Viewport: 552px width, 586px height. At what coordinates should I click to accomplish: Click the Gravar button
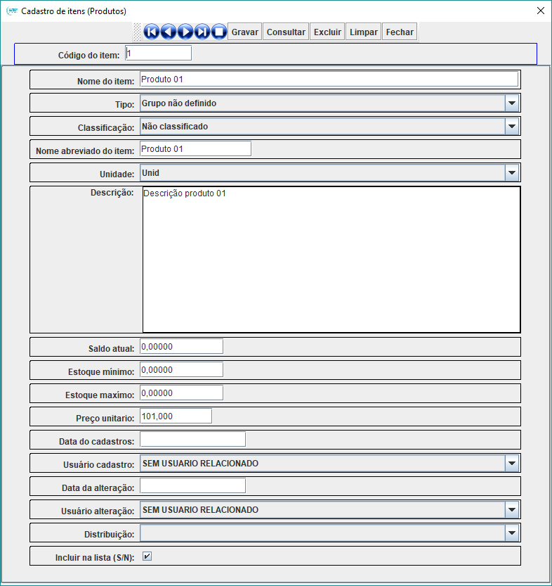(x=245, y=32)
